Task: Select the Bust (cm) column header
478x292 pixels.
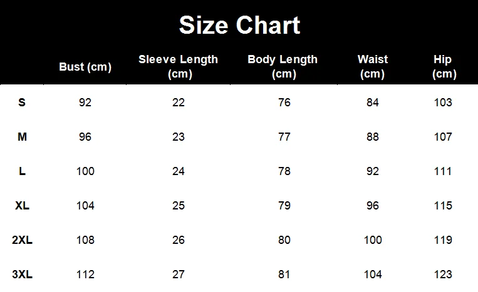Action: tap(85, 67)
